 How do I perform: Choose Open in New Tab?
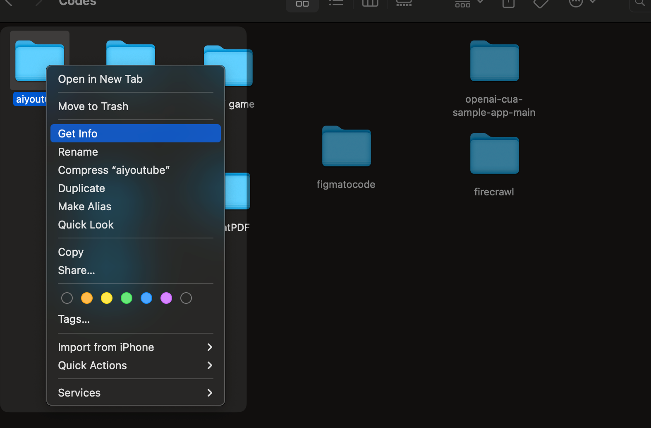136,79
